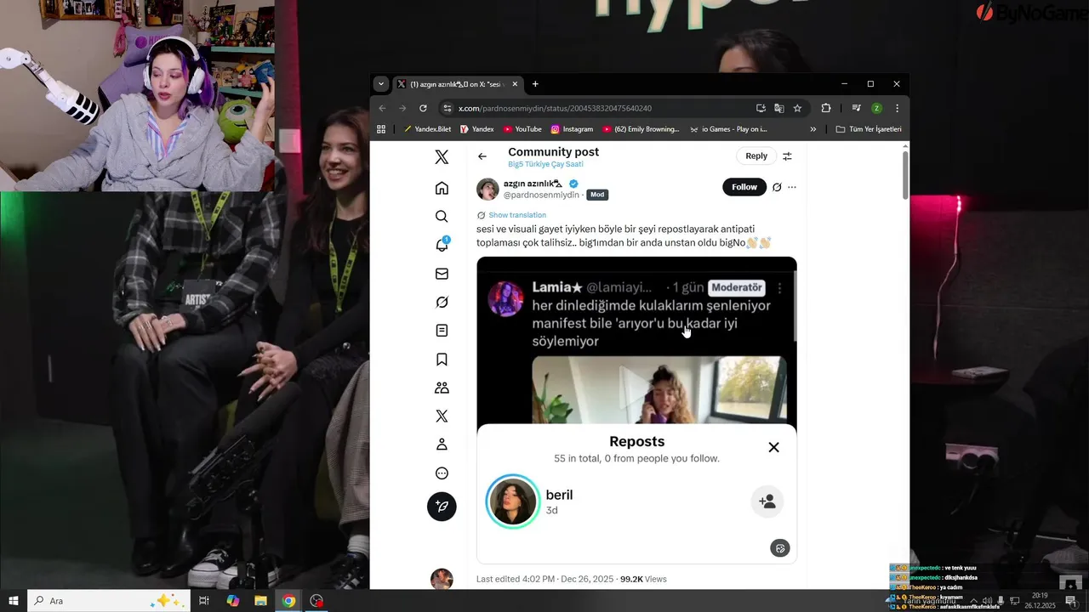Viewport: 1089px width, 612px height.
Task: Open Chrome from the taskbar
Action: pyautogui.click(x=288, y=601)
